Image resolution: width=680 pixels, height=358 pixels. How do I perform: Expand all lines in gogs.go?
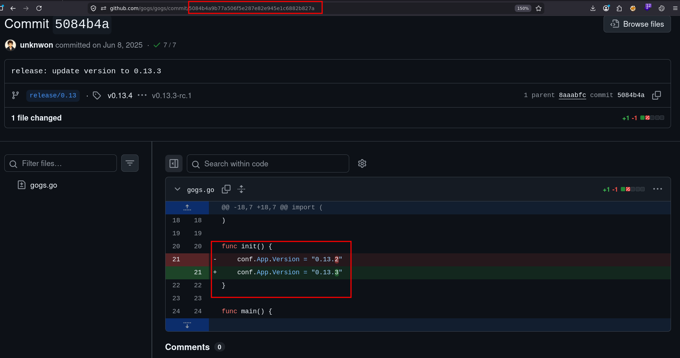click(x=241, y=189)
